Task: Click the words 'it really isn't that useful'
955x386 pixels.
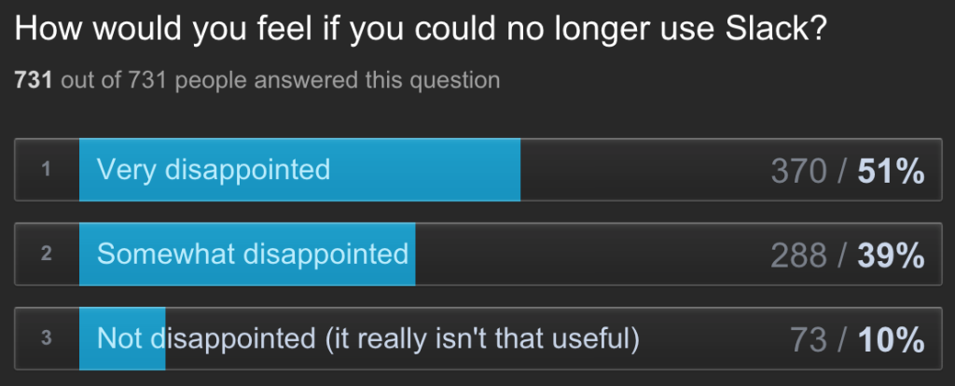Action: click(481, 338)
